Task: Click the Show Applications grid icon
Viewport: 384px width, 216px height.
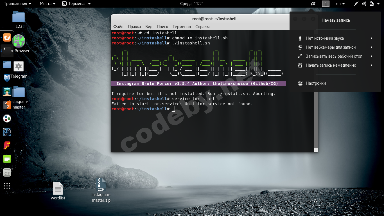Action: coord(7,186)
